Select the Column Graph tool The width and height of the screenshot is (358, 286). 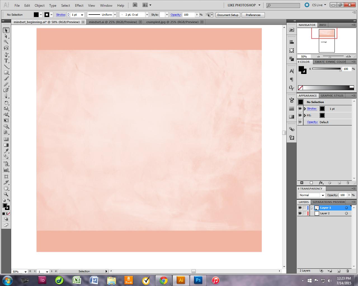point(6,170)
